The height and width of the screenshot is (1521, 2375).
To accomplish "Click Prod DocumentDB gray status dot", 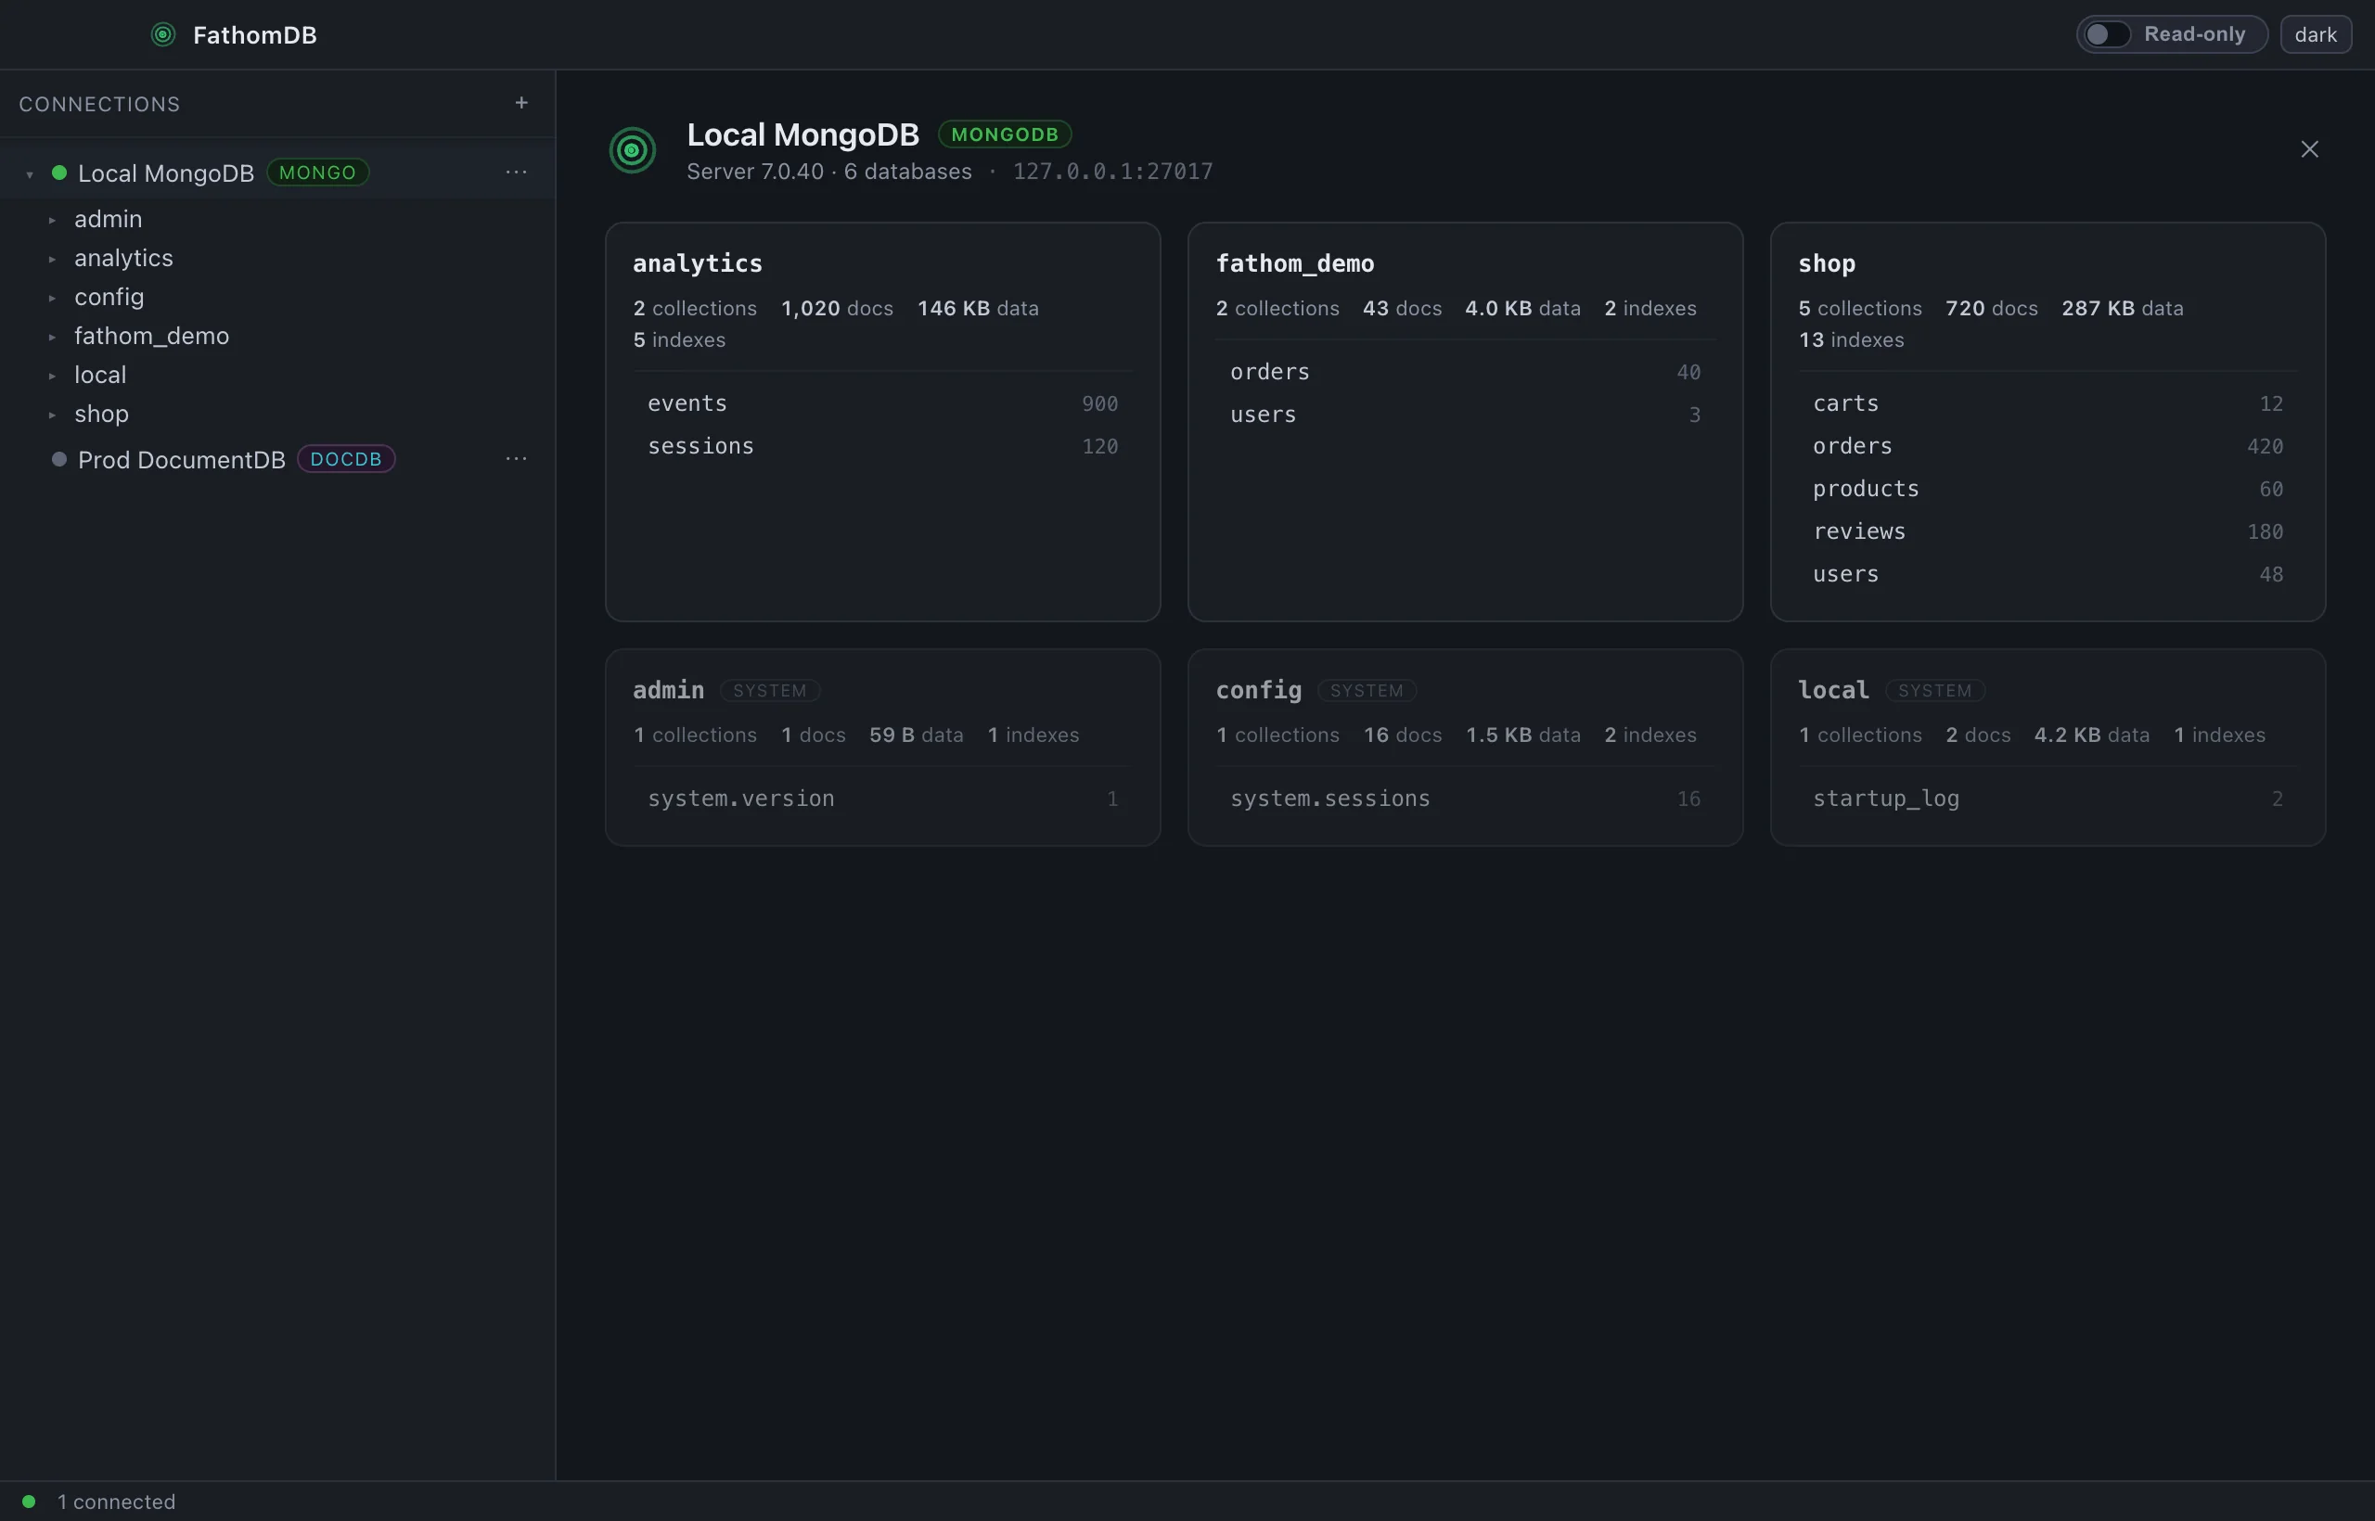I will (x=59, y=459).
